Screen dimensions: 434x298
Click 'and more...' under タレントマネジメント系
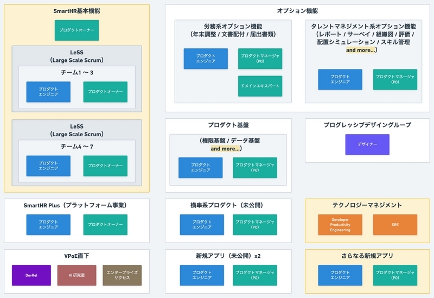pos(361,50)
